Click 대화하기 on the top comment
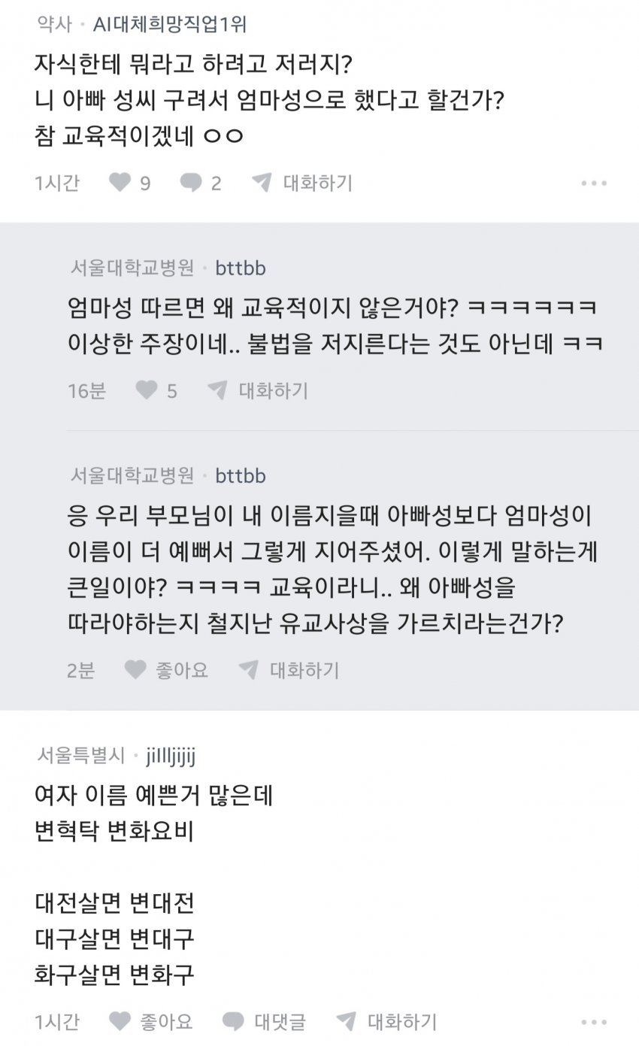This screenshot has width=639, height=1046. click(317, 183)
